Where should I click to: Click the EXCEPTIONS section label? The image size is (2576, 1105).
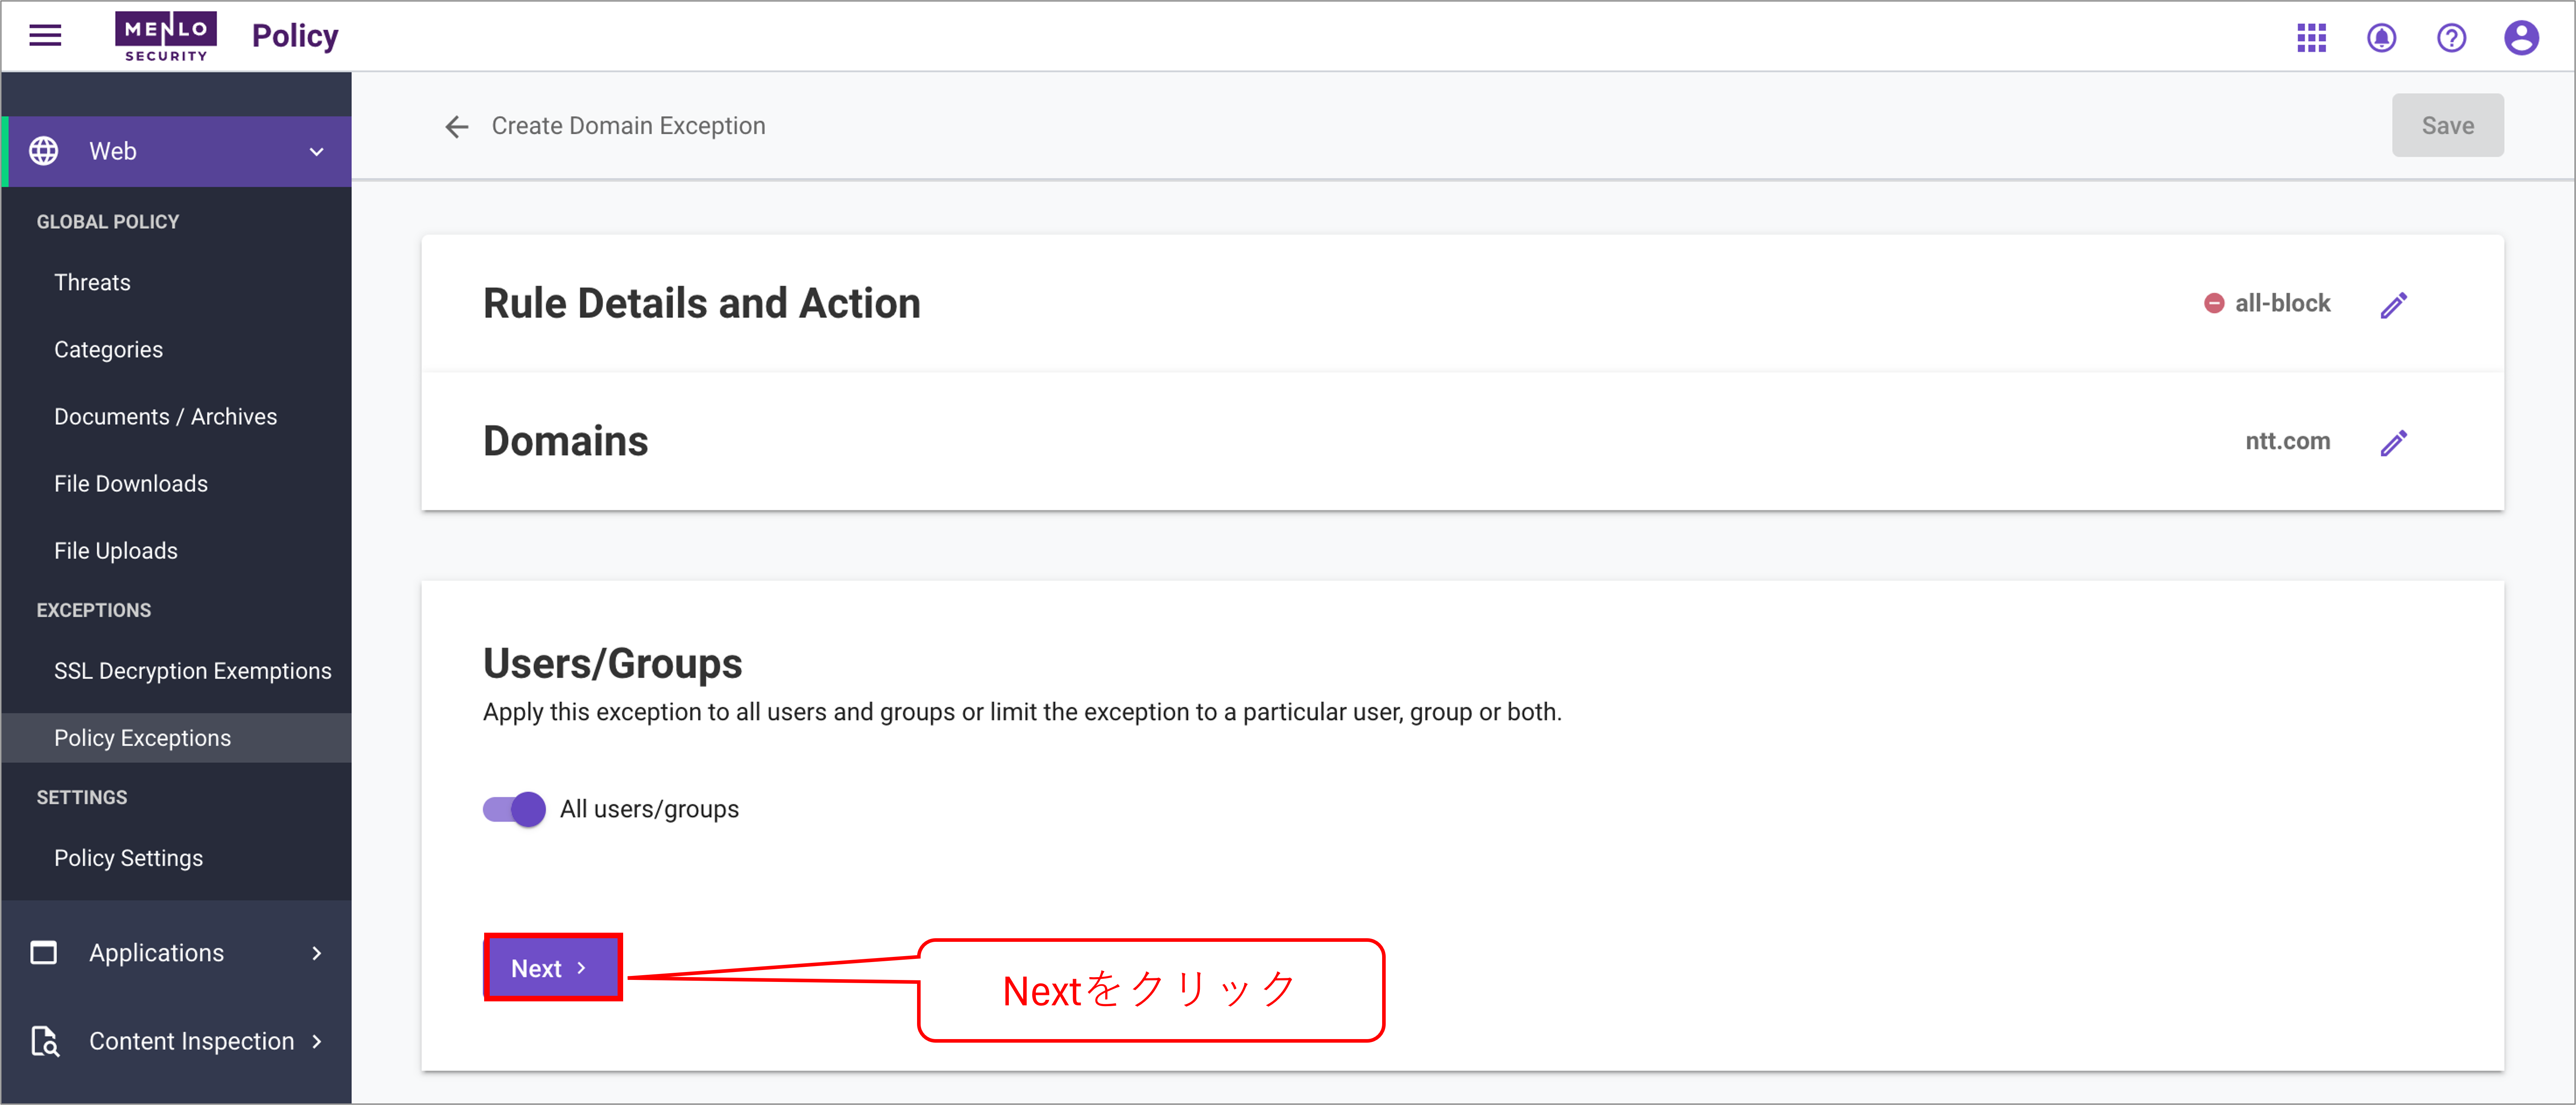(94, 610)
